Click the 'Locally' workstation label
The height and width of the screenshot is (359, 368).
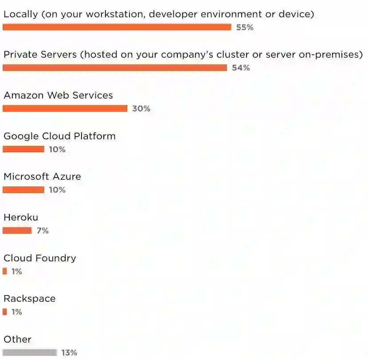coord(158,14)
